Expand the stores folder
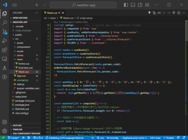Screen dimensions: 188x140 [x=25, y=55]
